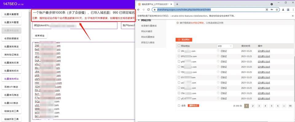Open 网站关键词 in Sogou sidebar

[147, 31]
